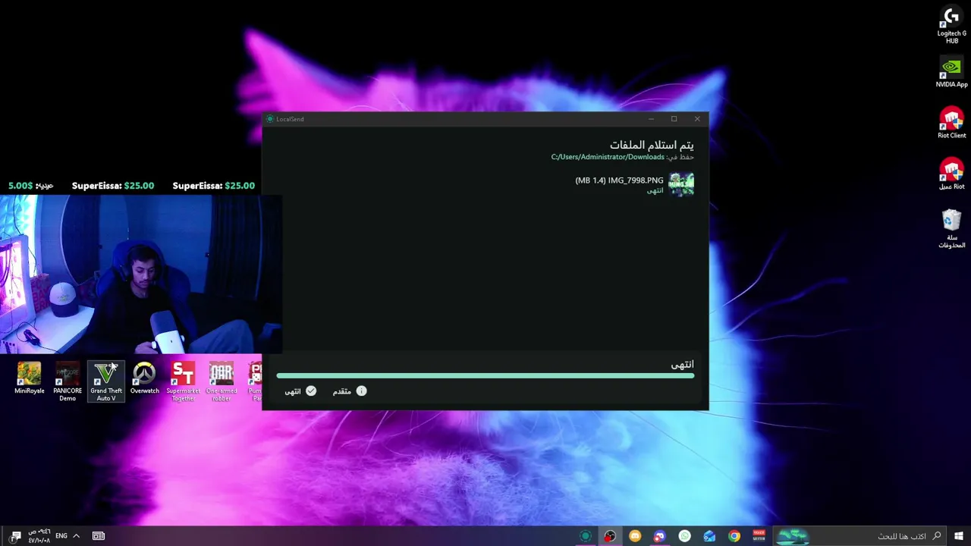
Task: Open Voicemeeter from the taskbar
Action: 759,536
